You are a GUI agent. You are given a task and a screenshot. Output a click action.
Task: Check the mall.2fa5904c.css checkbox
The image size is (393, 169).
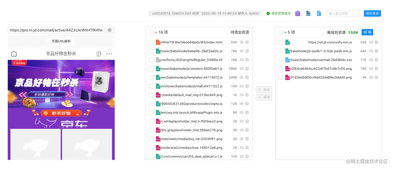[x=281, y=60]
